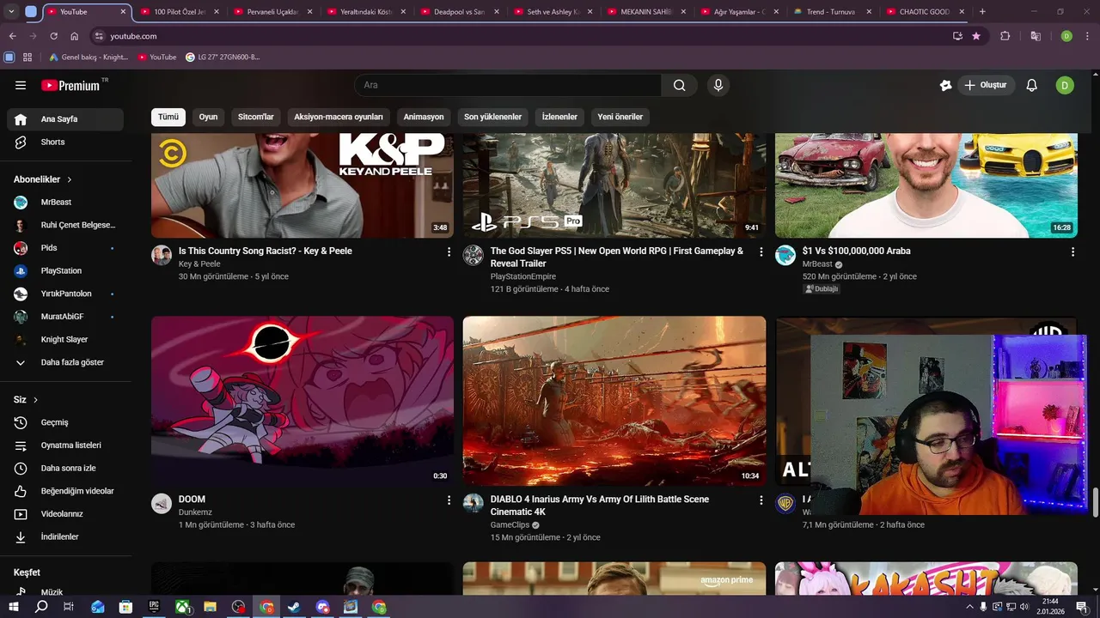The image size is (1100, 618).
Task: Open Knight Slayer subscription
Action: click(65, 339)
